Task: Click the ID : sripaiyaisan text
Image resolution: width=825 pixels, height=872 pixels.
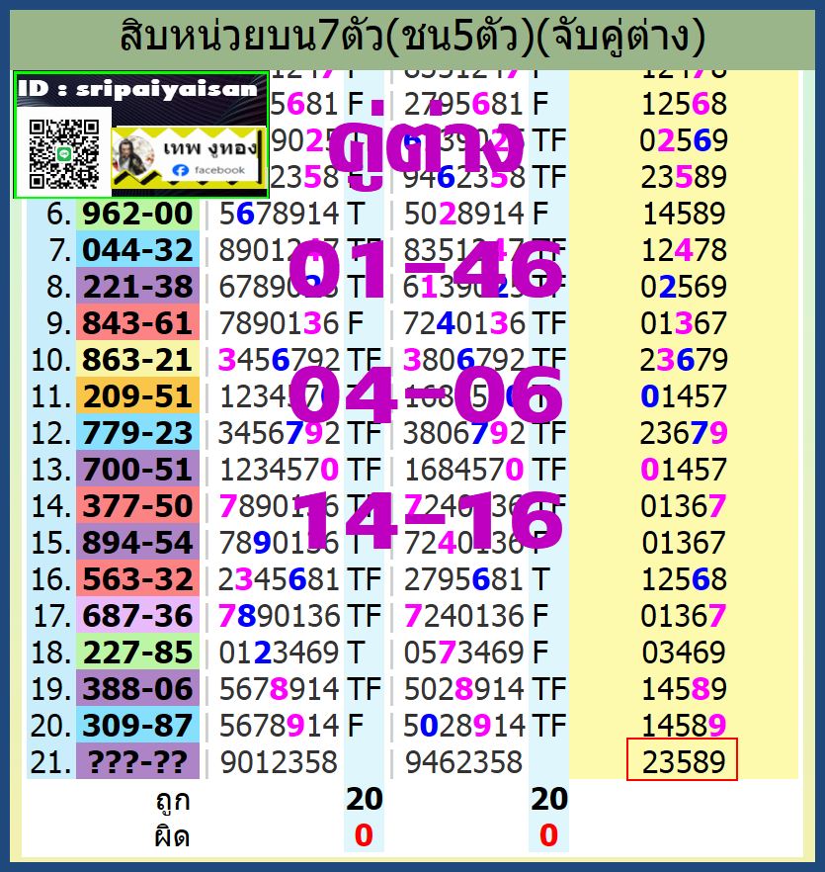Action: click(x=141, y=88)
